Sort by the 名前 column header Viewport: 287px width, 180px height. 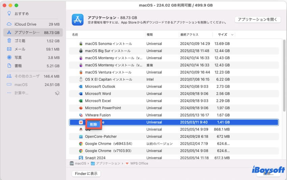tap(75, 34)
